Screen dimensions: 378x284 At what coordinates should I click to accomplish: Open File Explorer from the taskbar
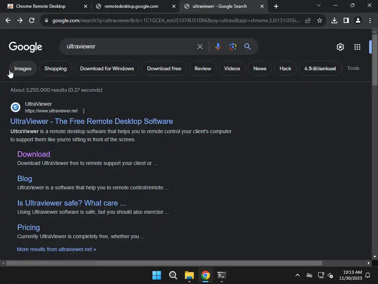pyautogui.click(x=189, y=275)
